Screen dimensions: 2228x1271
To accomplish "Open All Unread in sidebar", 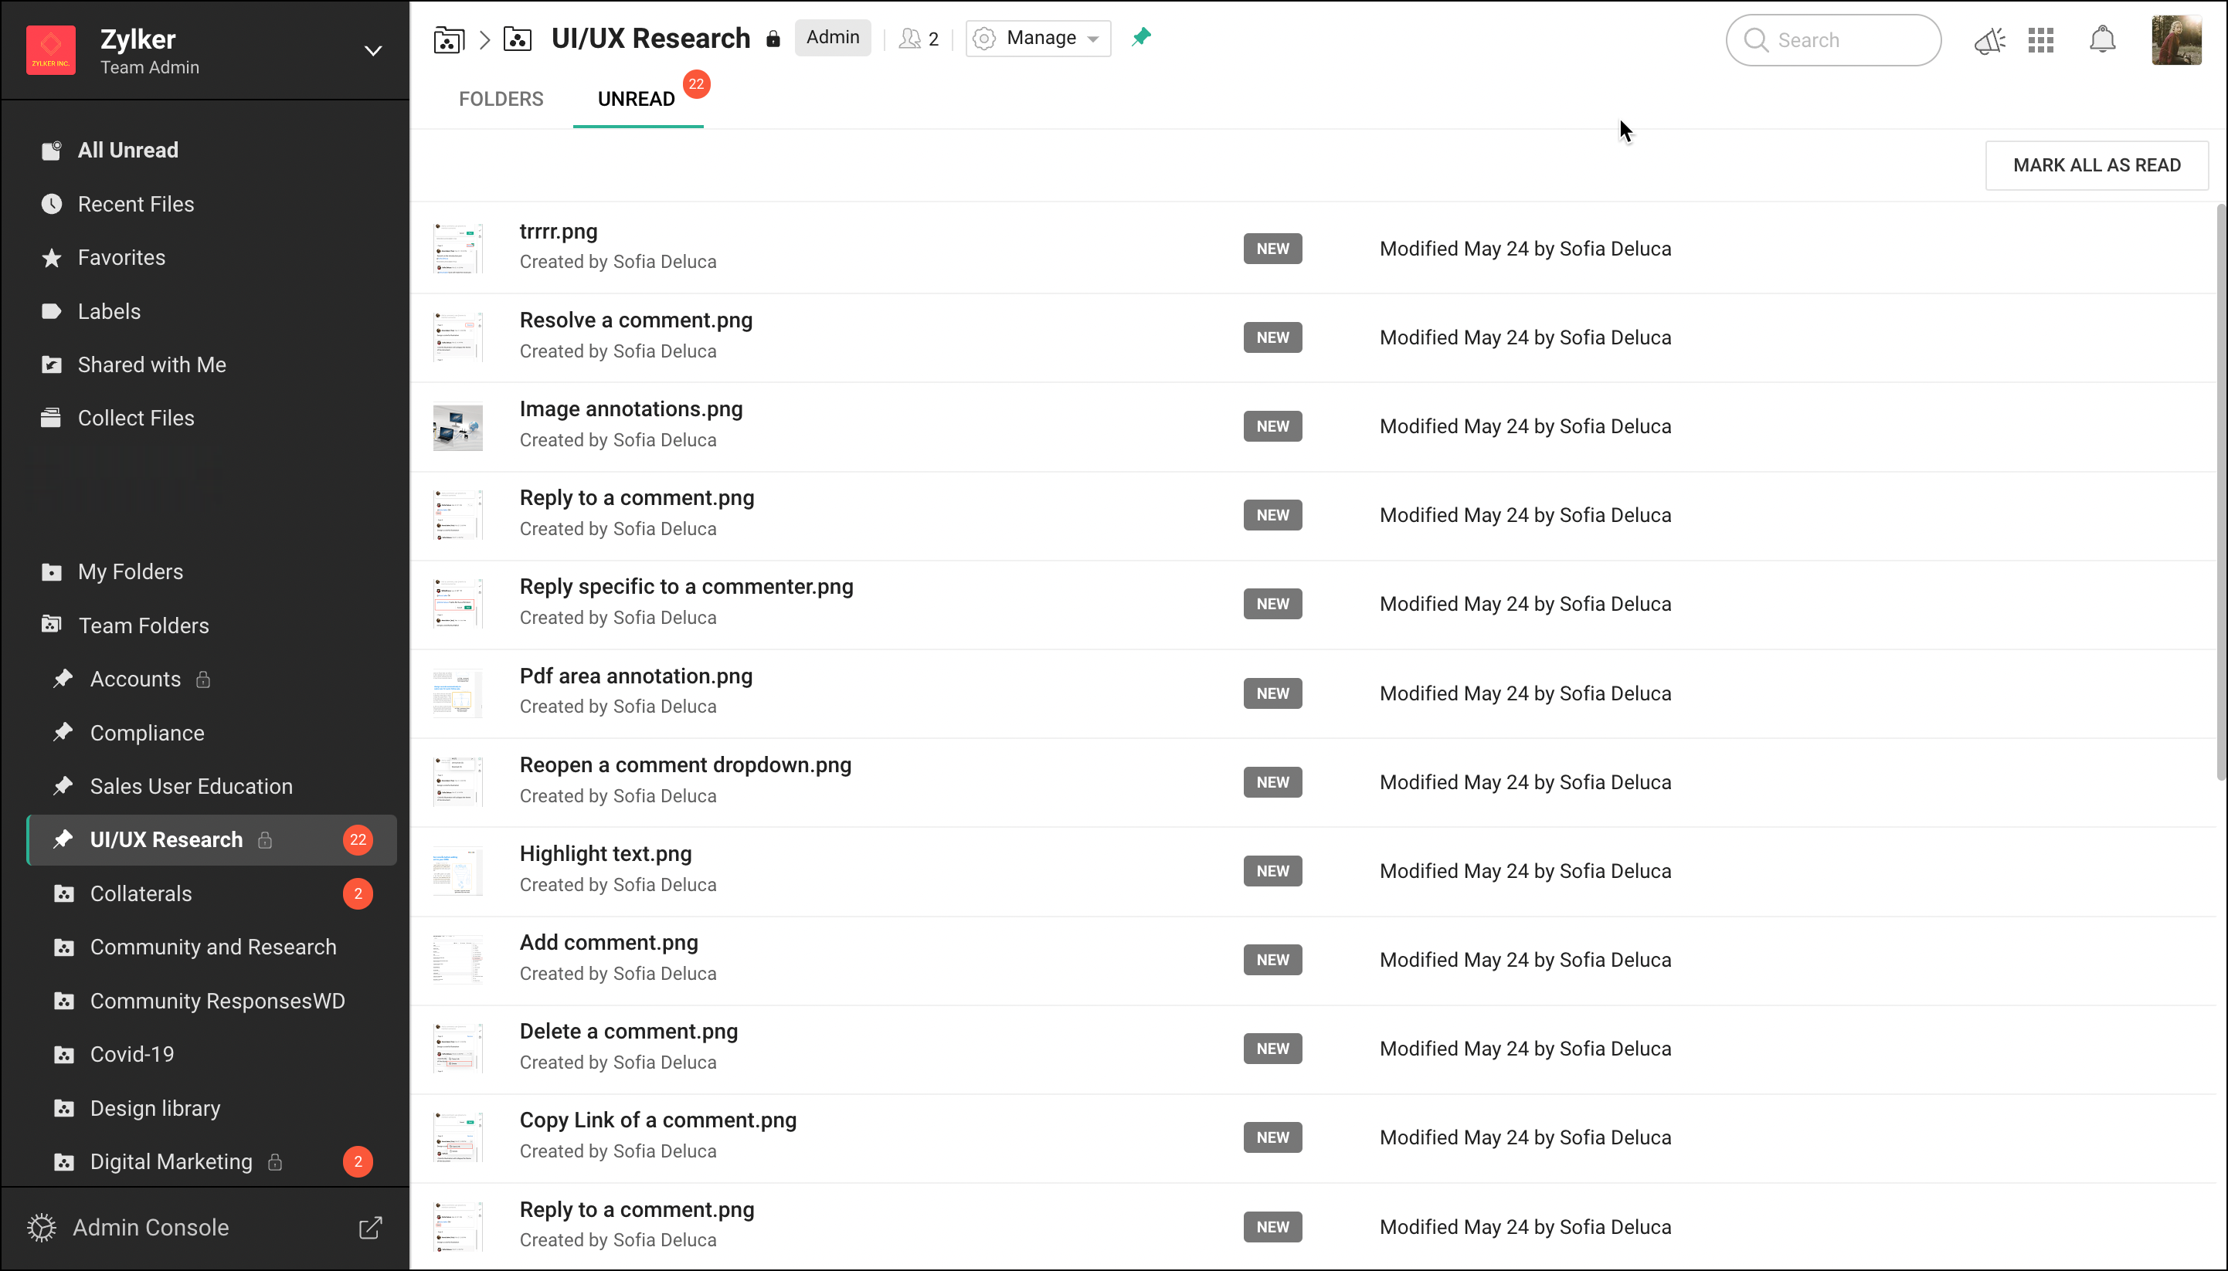I will coord(127,150).
